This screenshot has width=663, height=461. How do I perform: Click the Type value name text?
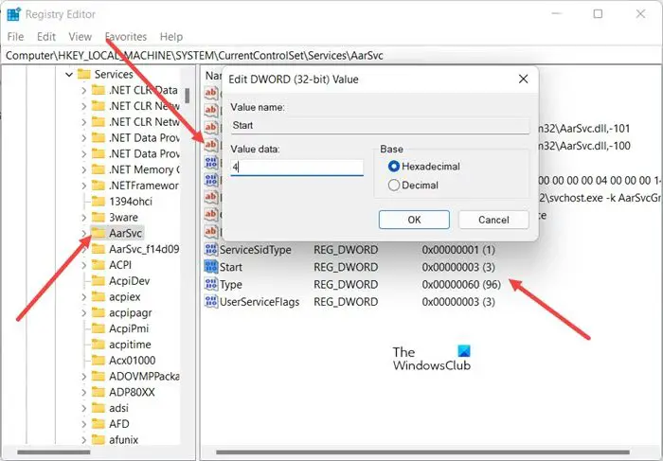[x=231, y=284]
